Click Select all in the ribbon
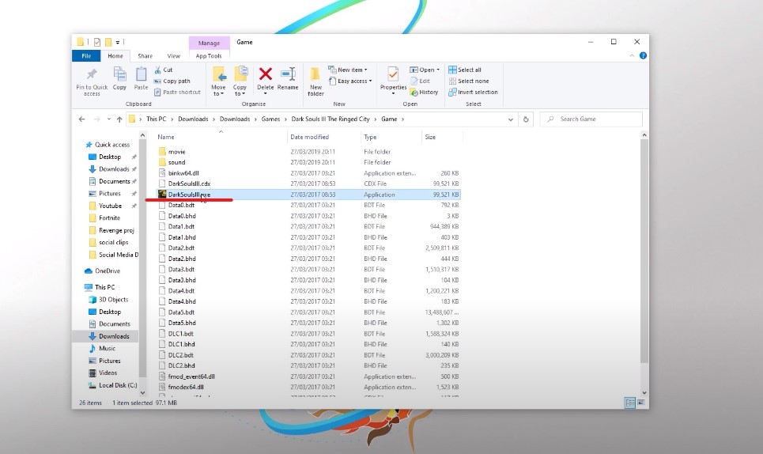 [465, 70]
